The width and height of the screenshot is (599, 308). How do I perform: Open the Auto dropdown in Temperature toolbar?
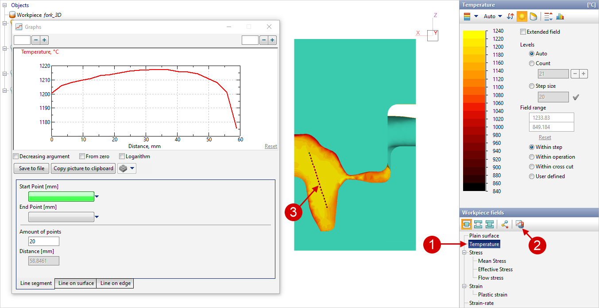pos(493,16)
